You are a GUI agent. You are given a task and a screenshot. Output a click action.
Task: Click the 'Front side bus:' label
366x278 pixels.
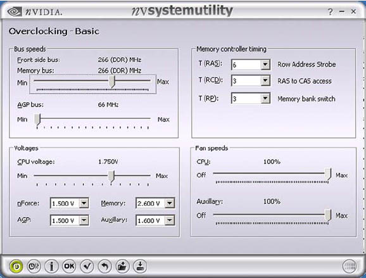39,60
